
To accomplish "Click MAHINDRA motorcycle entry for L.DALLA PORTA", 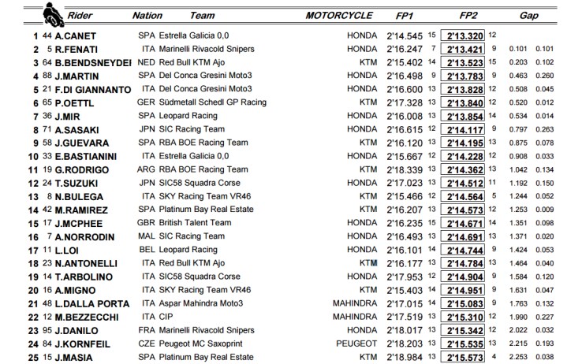I will click(355, 303).
